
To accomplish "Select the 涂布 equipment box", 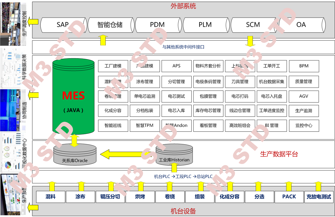I will [80, 197].
